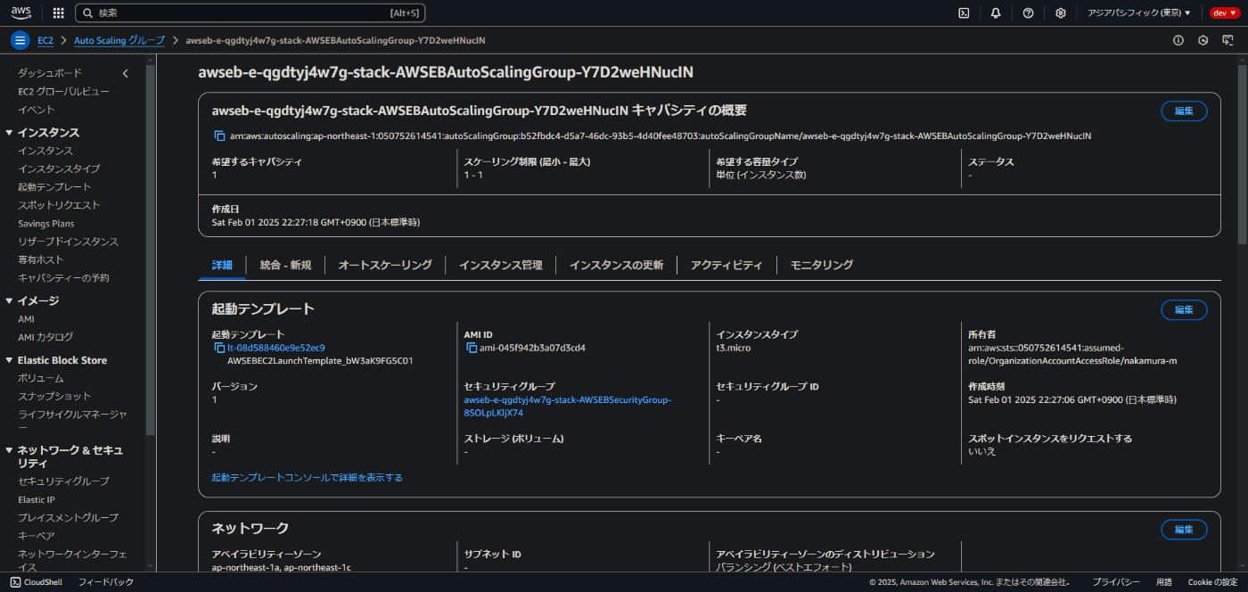Open インスタンスタイプ in the sidebar

tap(59, 169)
